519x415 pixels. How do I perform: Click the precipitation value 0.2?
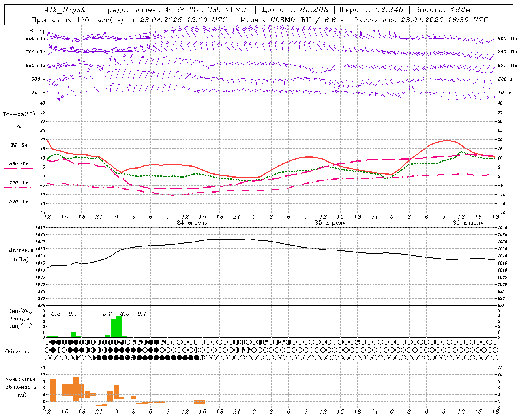(x=56, y=314)
